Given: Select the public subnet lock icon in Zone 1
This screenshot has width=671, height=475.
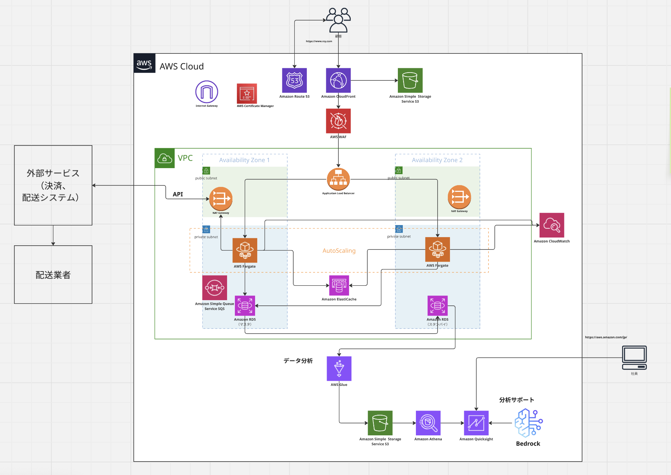Looking at the screenshot, I should (x=206, y=171).
